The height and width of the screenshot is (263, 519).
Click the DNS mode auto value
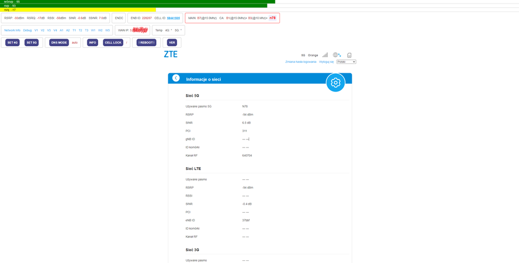click(x=74, y=43)
